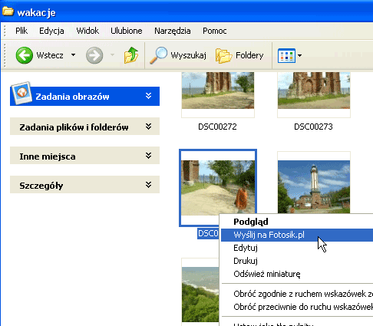Choose Podgląd from context menu

(297, 222)
